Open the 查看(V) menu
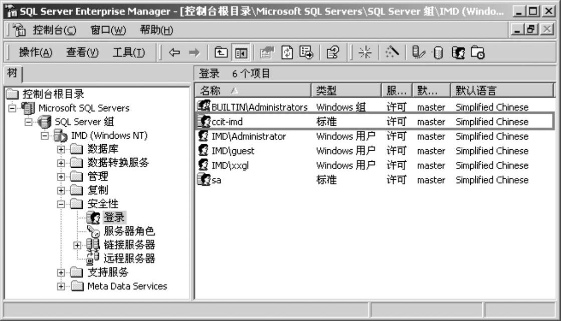Screen dimensions: 561x321 click(x=82, y=53)
